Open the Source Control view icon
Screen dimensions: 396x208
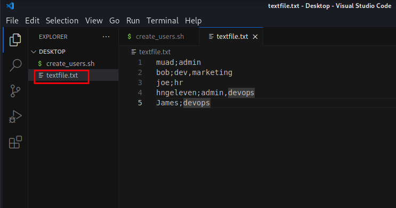click(x=15, y=91)
